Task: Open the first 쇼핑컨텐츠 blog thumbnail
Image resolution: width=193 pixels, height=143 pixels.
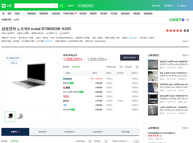Action: tap(153, 65)
